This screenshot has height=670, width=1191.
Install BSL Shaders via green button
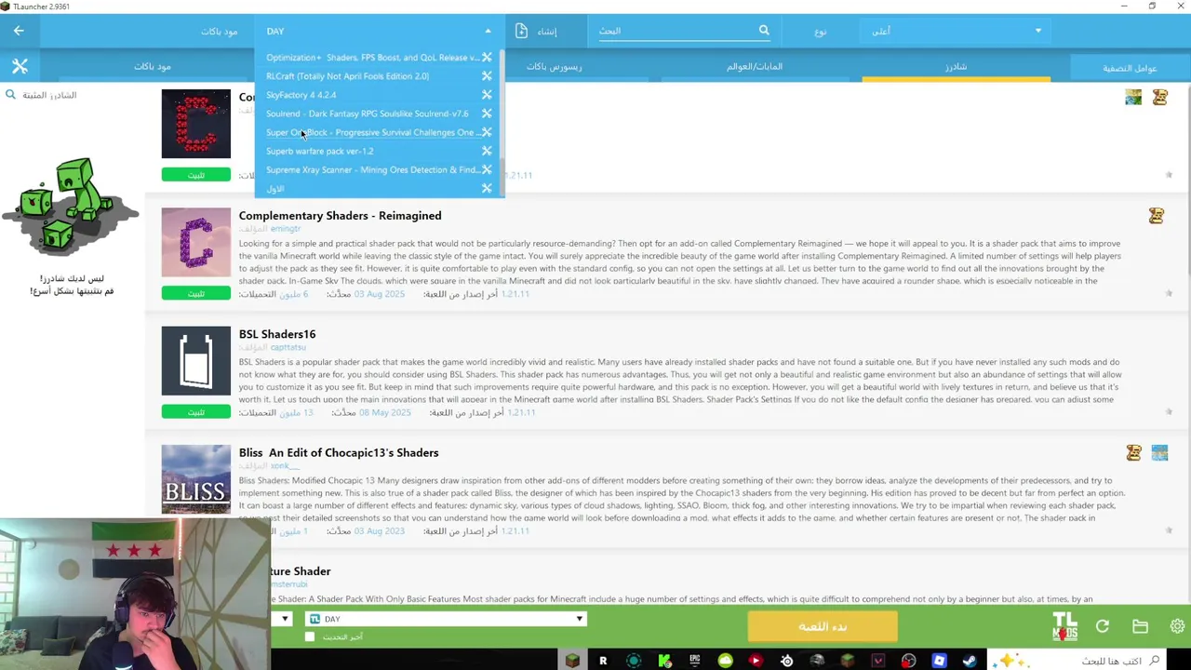click(195, 411)
